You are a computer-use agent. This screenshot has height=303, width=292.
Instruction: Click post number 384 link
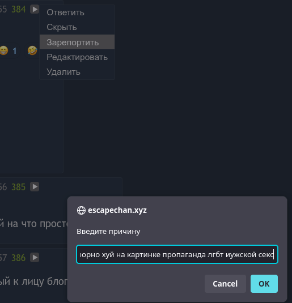[19, 9]
